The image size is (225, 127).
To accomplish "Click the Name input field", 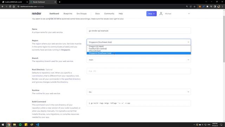I will [139, 31].
